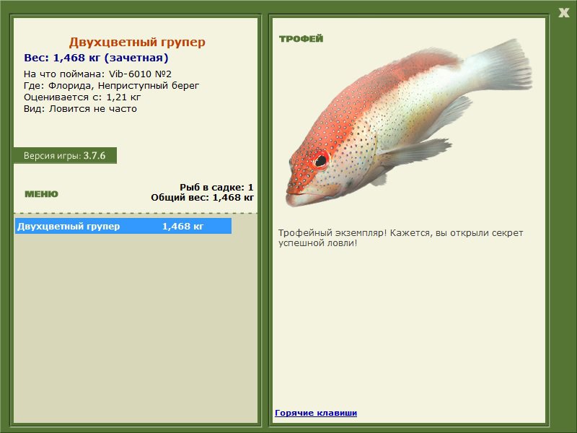The height and width of the screenshot is (433, 577).
Task: Click the grouper fish image
Action: (408, 123)
